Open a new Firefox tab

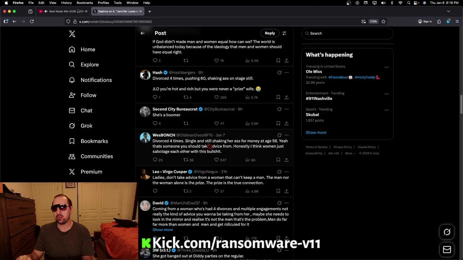click(150, 11)
